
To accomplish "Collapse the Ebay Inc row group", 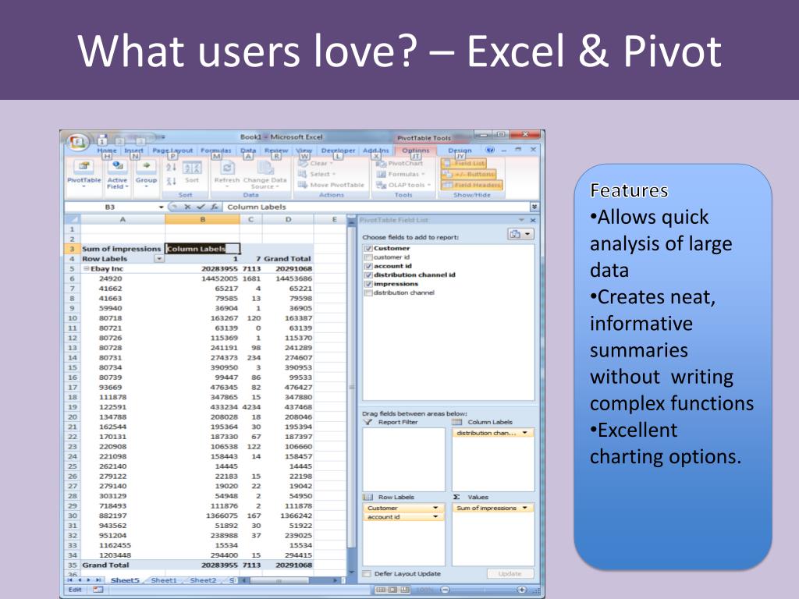I will point(86,268).
